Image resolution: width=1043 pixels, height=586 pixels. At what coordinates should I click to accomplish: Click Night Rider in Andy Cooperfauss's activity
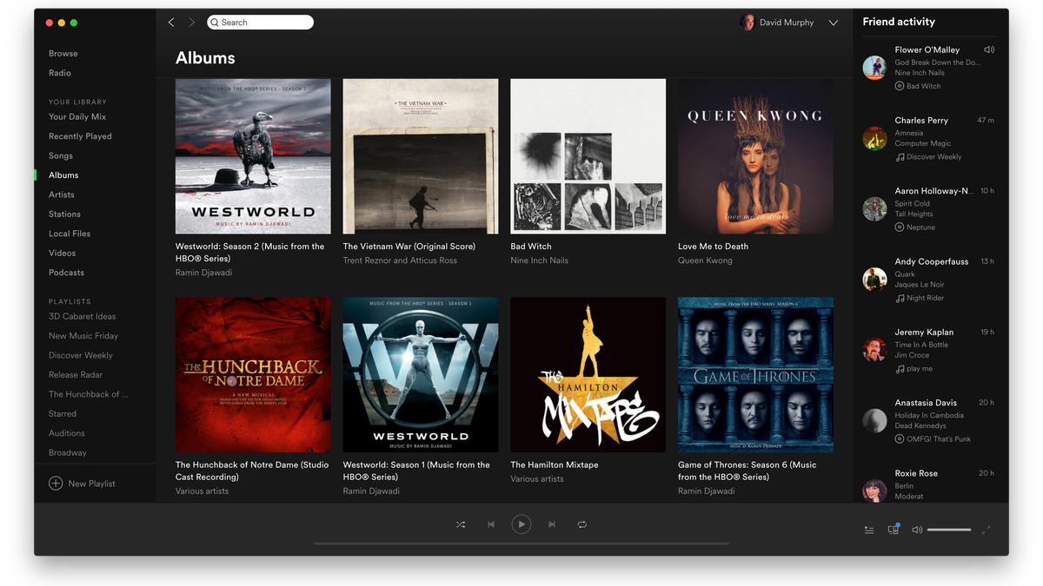pos(925,298)
